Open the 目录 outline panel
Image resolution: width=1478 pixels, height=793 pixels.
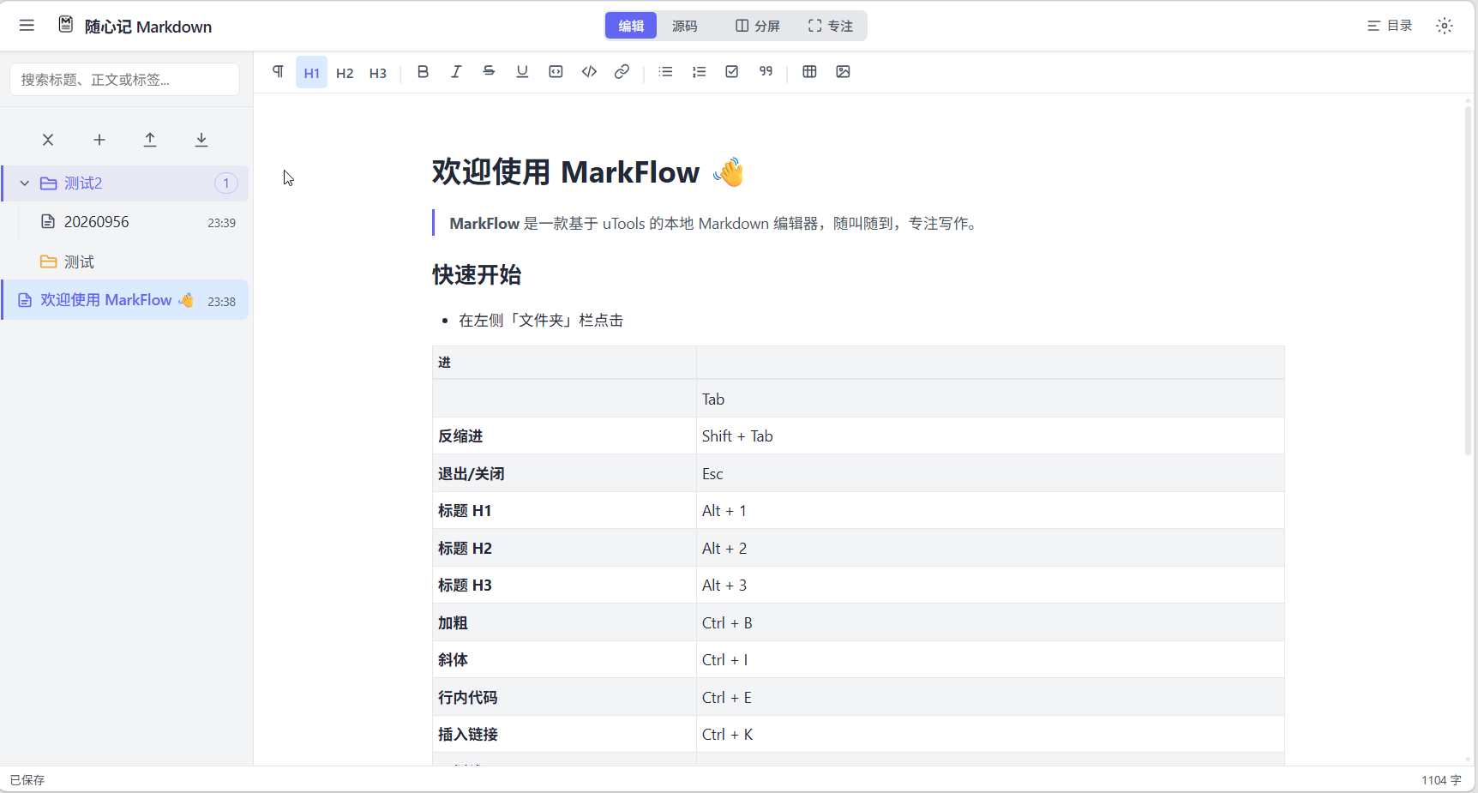click(x=1390, y=26)
